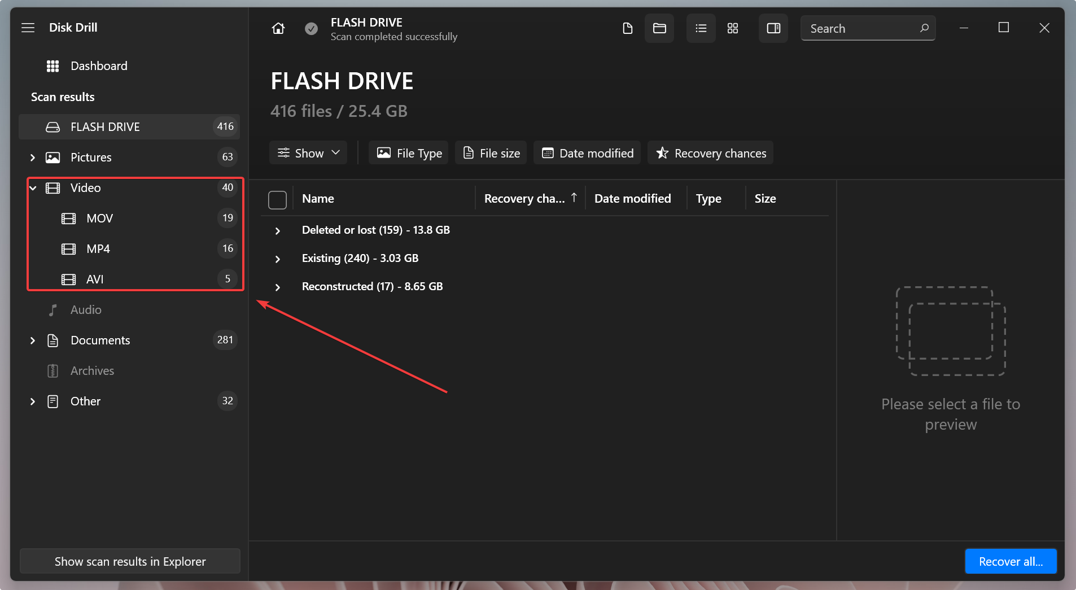Click the Audio music note icon
1076x590 pixels.
pos(53,310)
